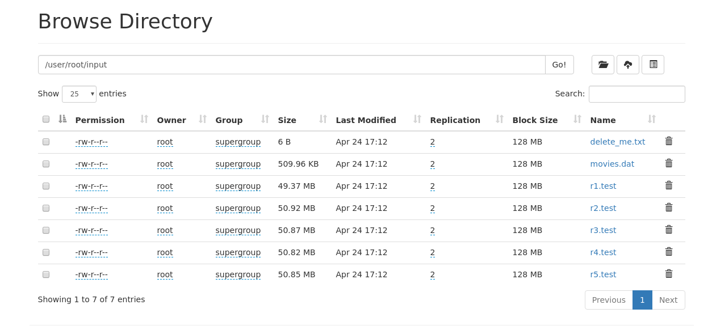712x330 pixels.
Task: Click the sort indicator before Permission header
Action: click(x=62, y=119)
